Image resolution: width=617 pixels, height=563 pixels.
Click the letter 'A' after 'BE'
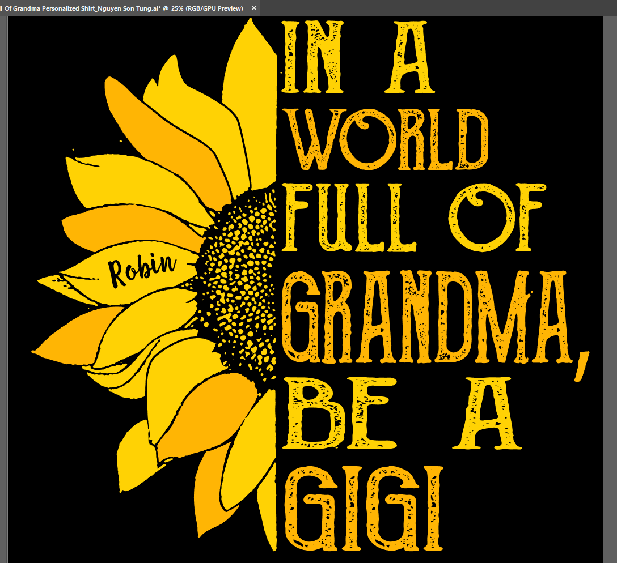coord(488,412)
